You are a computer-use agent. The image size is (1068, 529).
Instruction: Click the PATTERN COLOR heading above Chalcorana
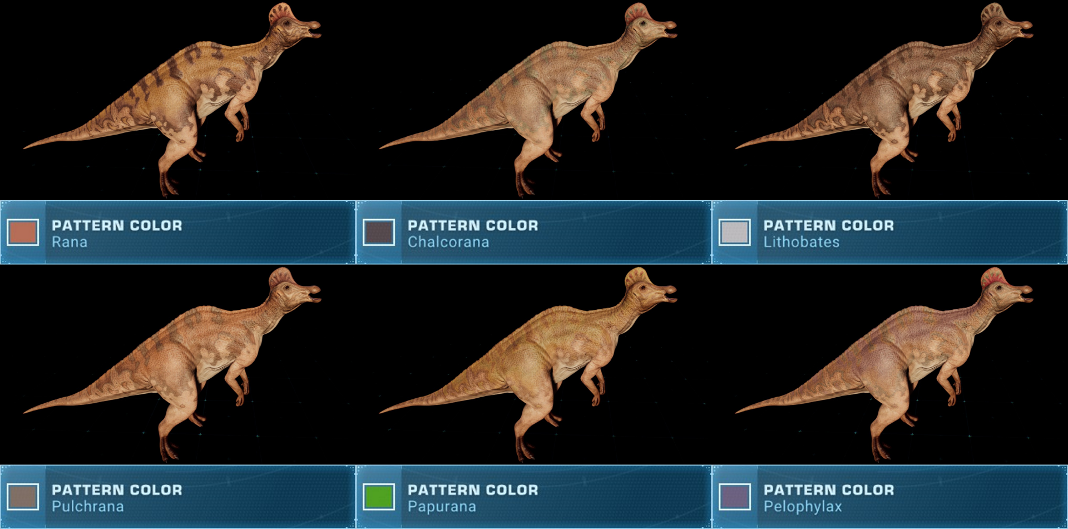click(x=473, y=225)
